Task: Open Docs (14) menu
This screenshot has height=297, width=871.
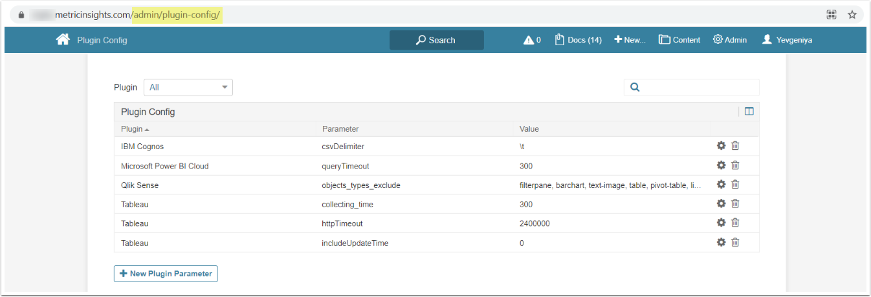Action: [x=578, y=40]
